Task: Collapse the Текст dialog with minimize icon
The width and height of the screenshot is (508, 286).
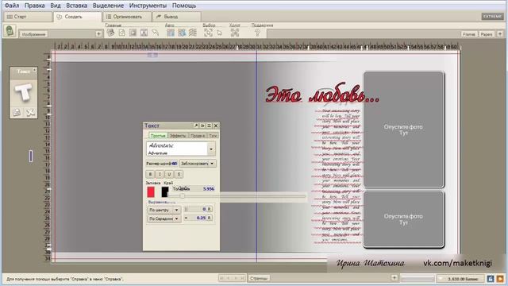Action: tap(210, 126)
